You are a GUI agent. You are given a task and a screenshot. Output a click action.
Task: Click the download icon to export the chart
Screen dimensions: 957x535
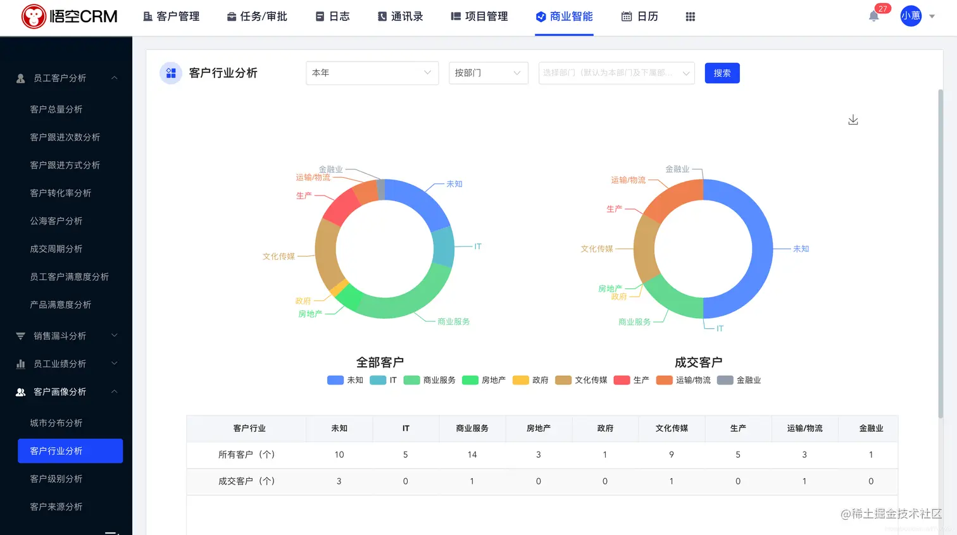(x=853, y=119)
